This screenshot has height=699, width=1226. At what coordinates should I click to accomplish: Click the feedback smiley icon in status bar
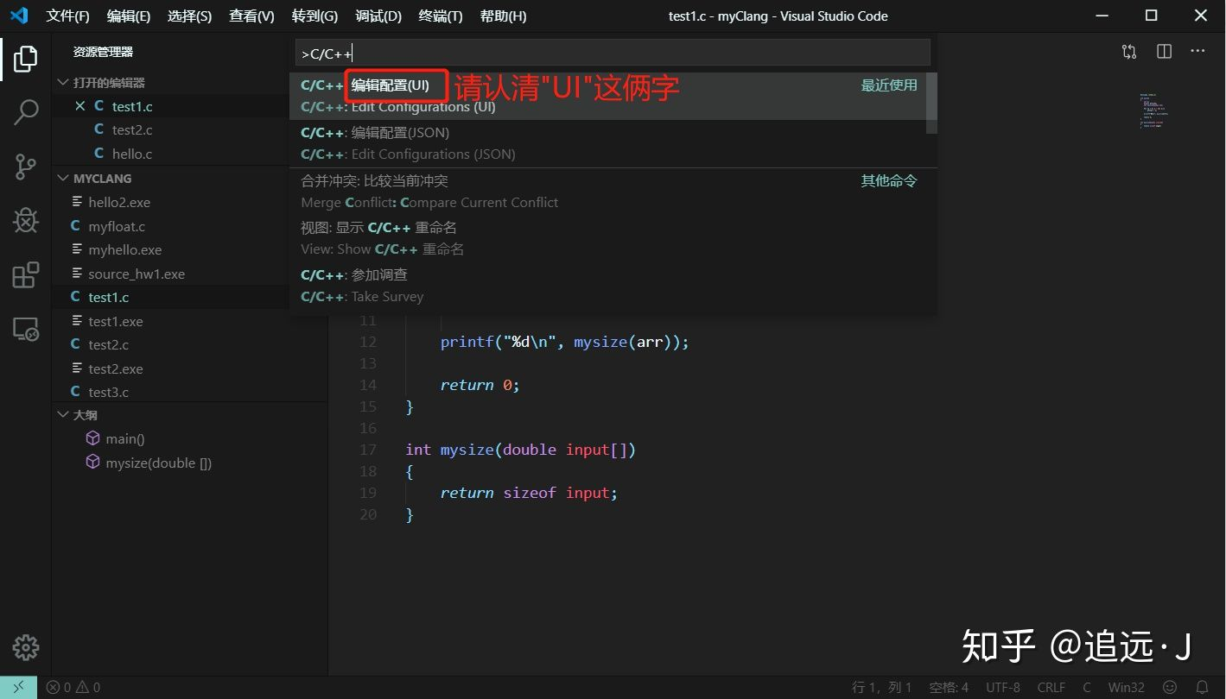tap(1170, 688)
